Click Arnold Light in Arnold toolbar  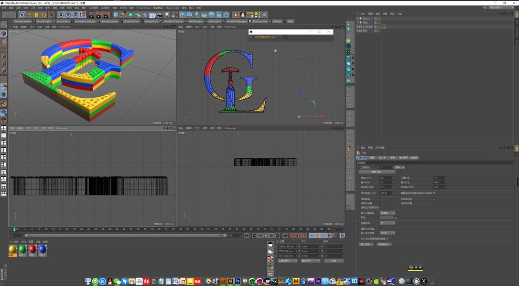(x=42, y=21)
